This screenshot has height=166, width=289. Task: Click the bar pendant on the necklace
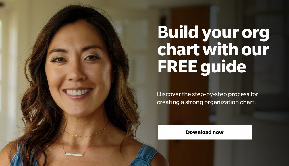coord(74,155)
